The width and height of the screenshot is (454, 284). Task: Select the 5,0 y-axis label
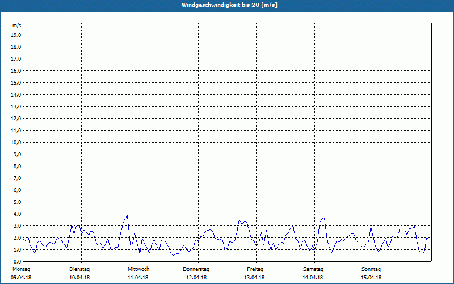[17, 202]
